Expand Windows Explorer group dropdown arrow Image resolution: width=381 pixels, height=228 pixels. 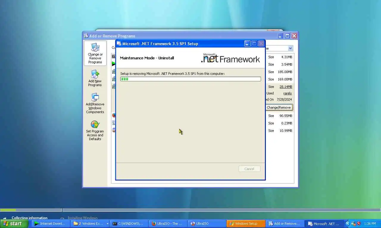(107, 224)
